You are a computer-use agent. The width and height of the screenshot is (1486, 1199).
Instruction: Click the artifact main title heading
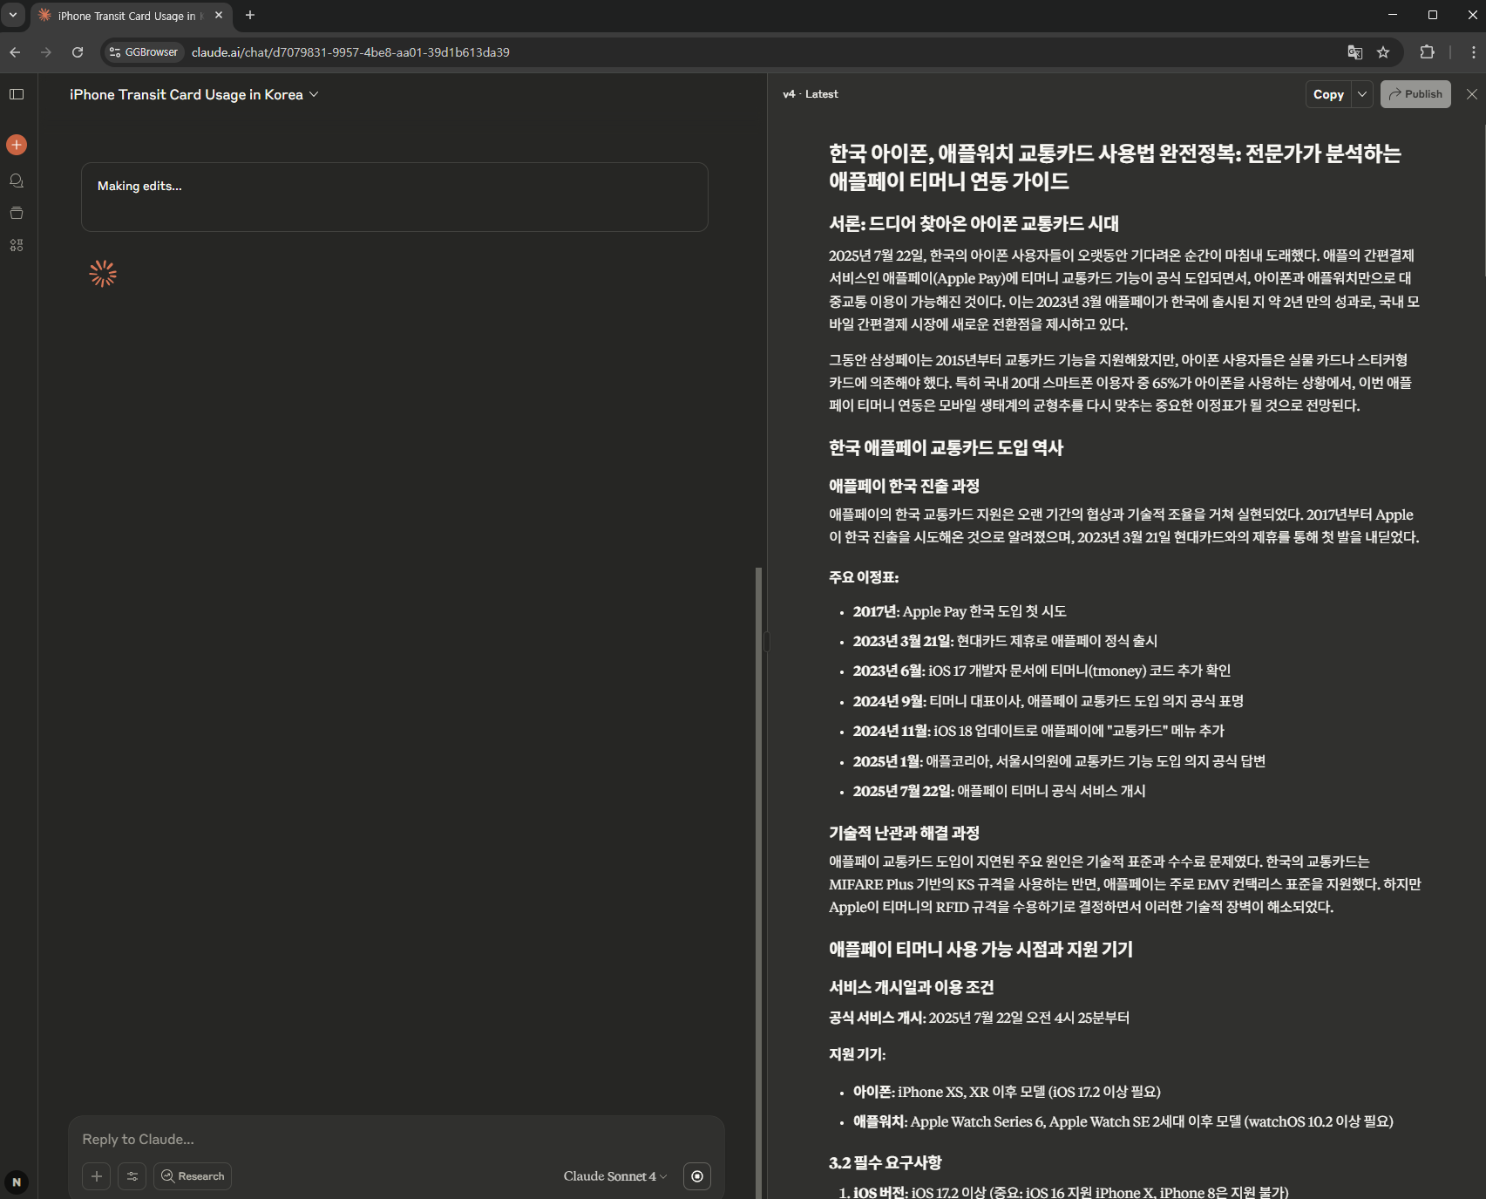tap(1115, 167)
